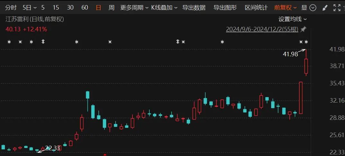
Task: Open the K线叠加 overlay dropdown
Action: pos(164,8)
